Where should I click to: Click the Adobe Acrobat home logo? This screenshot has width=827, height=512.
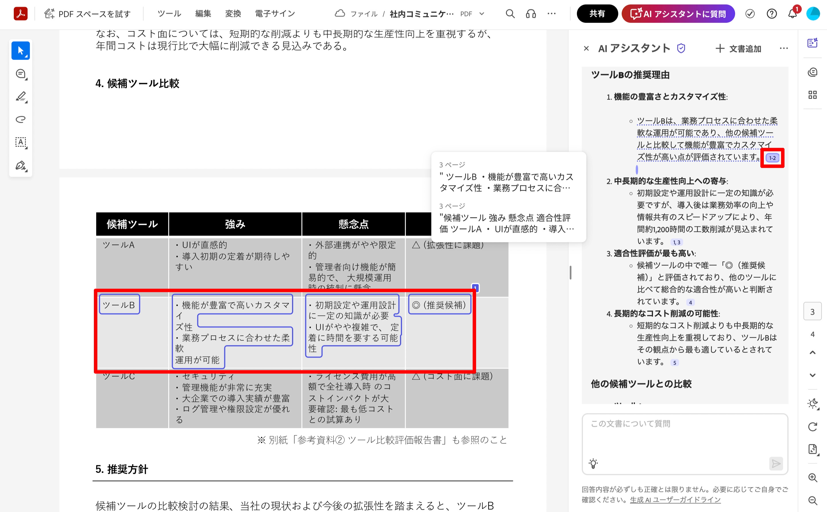tap(21, 13)
